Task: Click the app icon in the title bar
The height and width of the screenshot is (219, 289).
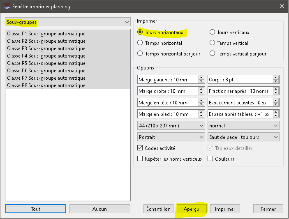Action: pyautogui.click(x=6, y=7)
